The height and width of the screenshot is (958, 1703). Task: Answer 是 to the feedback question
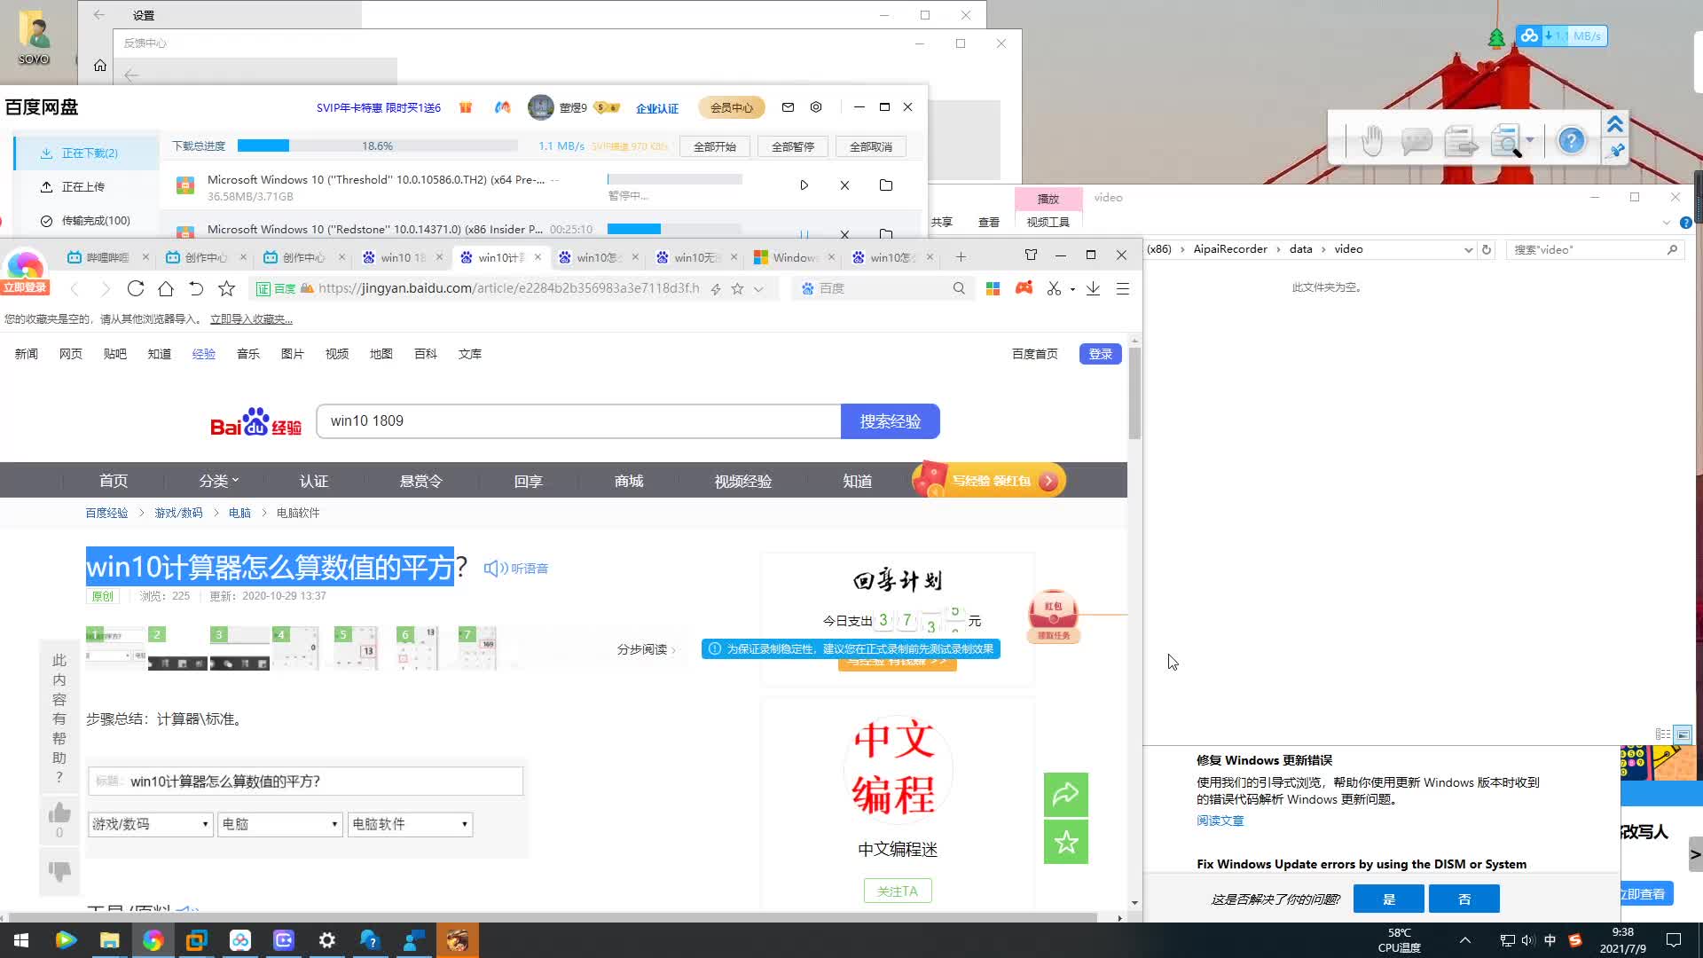point(1389,899)
